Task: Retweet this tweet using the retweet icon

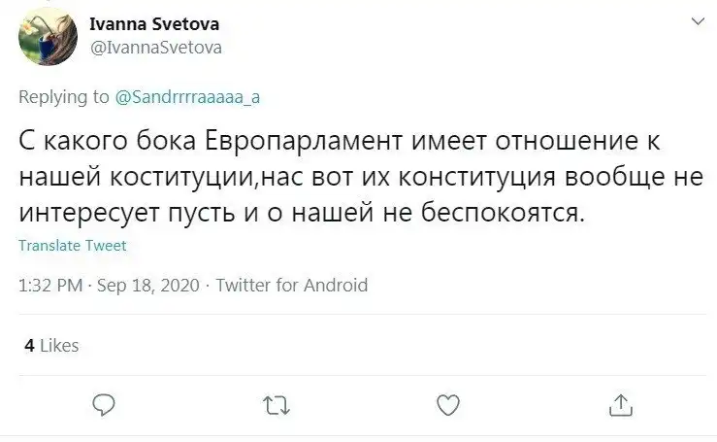Action: pos(276,403)
